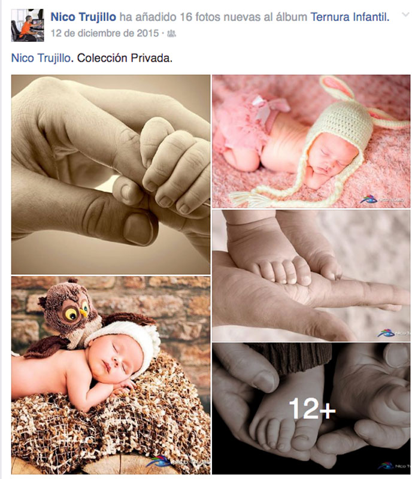Open the sepia hand-holding-finger photo
The image size is (415, 479).
(111, 174)
